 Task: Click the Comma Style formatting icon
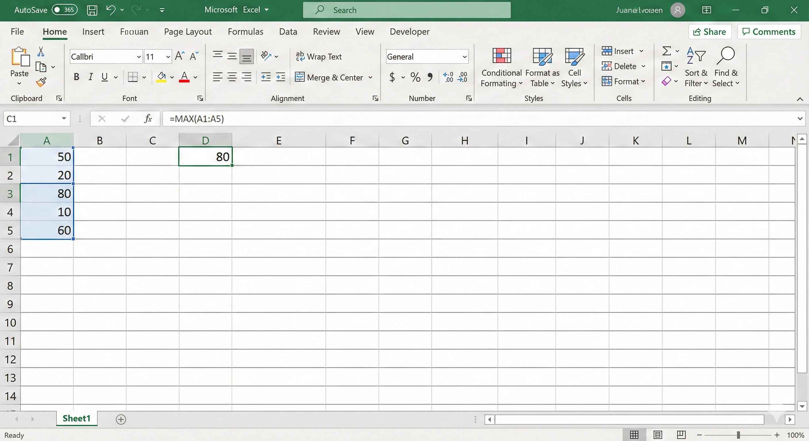coord(430,77)
